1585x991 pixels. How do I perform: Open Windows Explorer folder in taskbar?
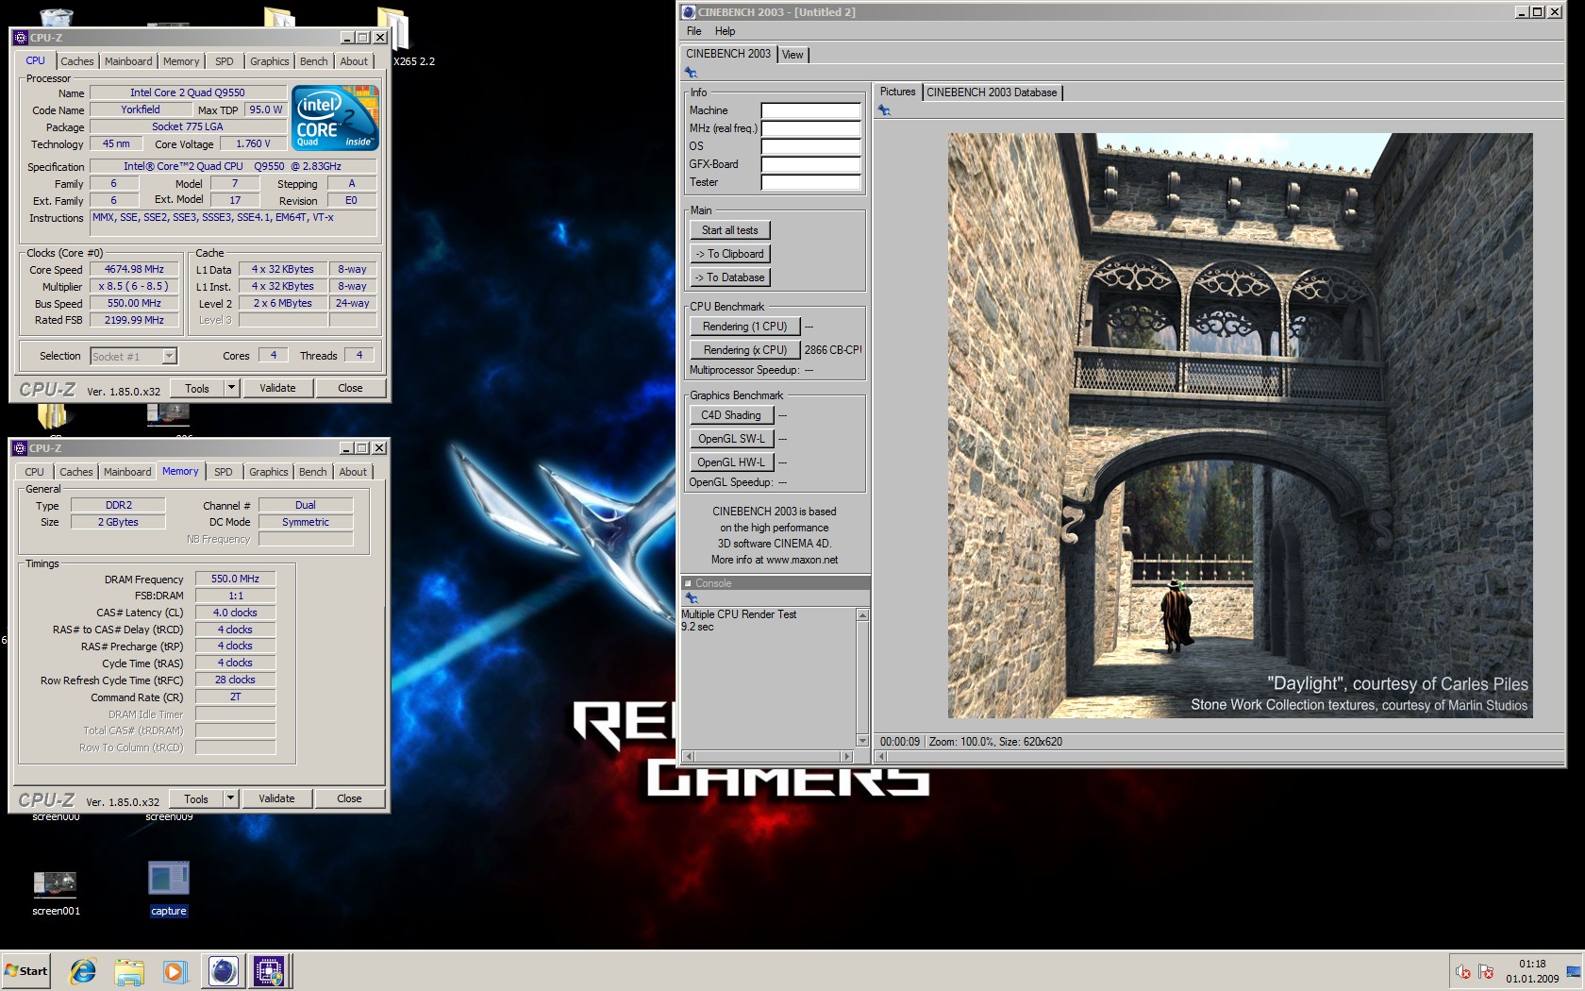129,970
